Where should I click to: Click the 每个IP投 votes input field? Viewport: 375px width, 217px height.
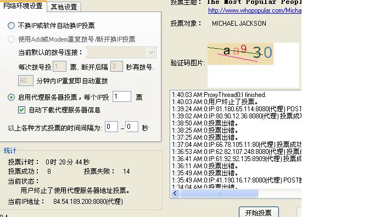(x=122, y=96)
